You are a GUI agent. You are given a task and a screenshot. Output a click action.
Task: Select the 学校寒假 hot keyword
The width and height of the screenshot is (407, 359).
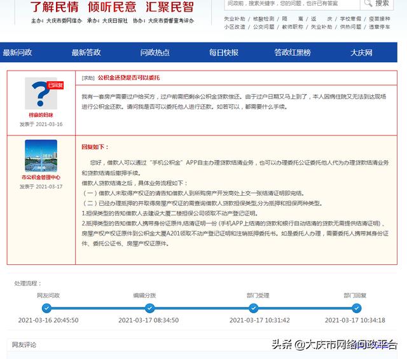coord(350,18)
